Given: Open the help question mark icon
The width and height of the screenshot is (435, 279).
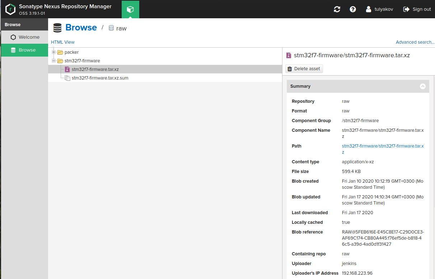Looking at the screenshot, I should [x=353, y=9].
